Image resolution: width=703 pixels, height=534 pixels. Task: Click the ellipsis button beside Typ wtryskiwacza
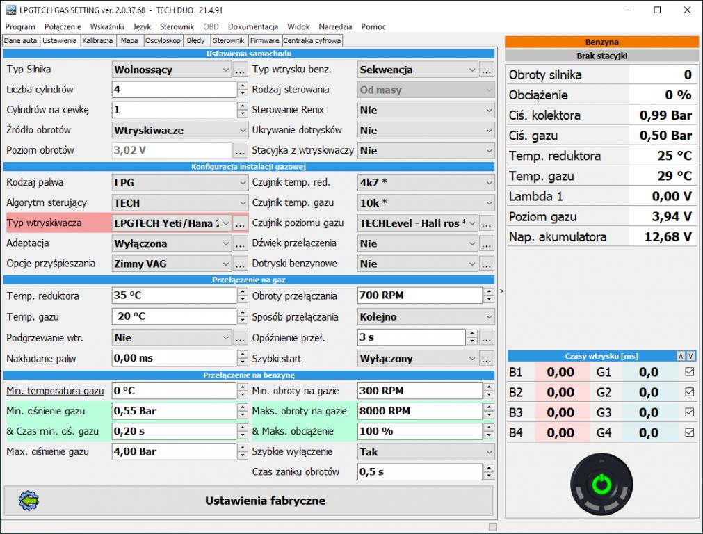240,223
